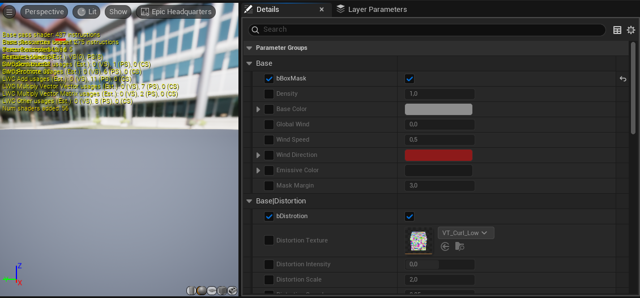Enable Mask Margin parameter override
This screenshot has height=298, width=640.
(x=269, y=186)
